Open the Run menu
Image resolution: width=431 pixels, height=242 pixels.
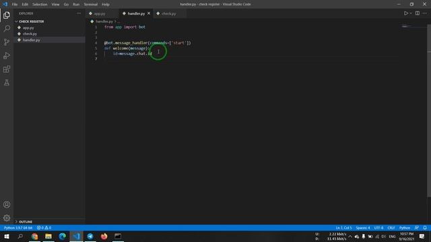[76, 5]
